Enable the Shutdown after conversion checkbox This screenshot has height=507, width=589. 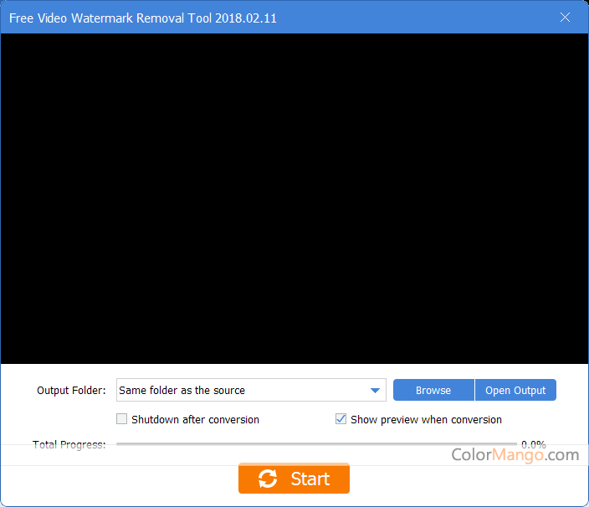pyautogui.click(x=122, y=419)
